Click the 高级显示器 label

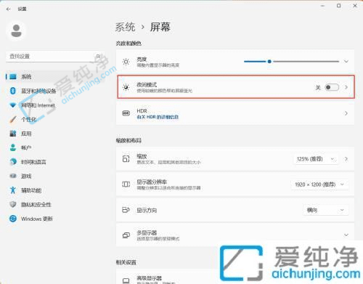[149, 278]
